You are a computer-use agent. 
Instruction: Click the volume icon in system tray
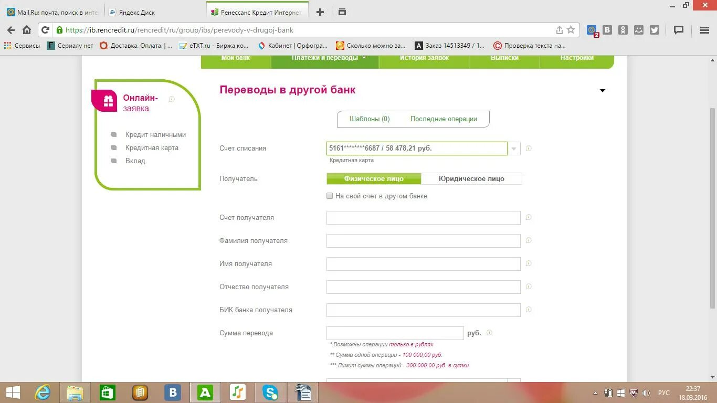(646, 393)
